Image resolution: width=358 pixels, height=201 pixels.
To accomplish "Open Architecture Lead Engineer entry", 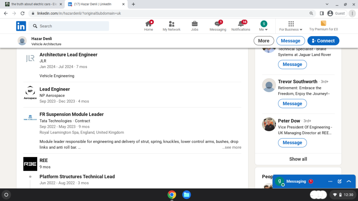I will tap(68, 55).
